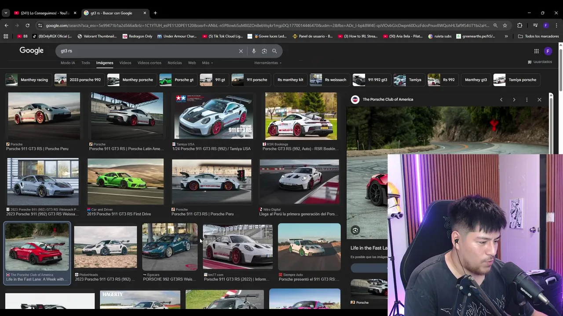Image resolution: width=563 pixels, height=316 pixels.
Task: Open the Chrome three-dot menu
Action: click(x=556, y=25)
